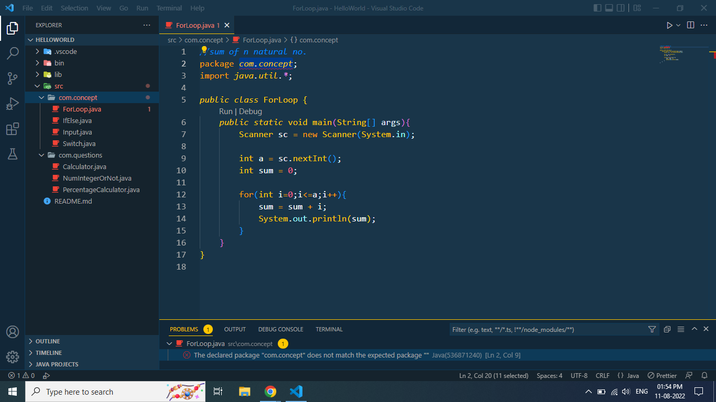Expand the lib folder
Image resolution: width=716 pixels, height=402 pixels.
(x=92, y=74)
